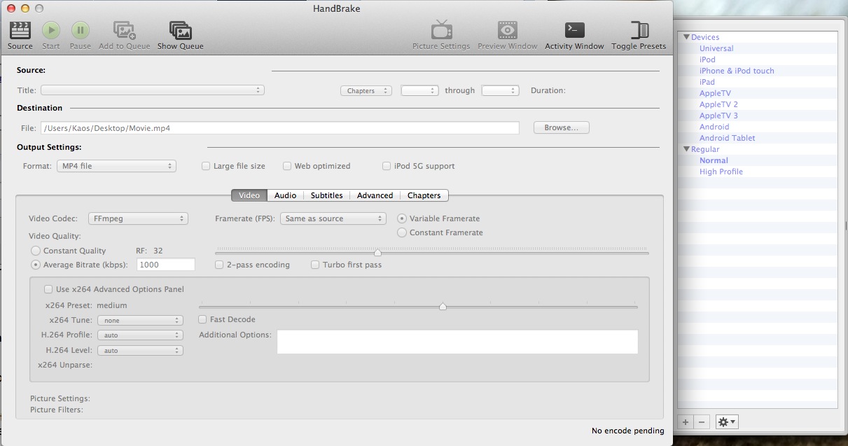Click the plus button to add preset
This screenshot has height=446, width=848.
686,421
